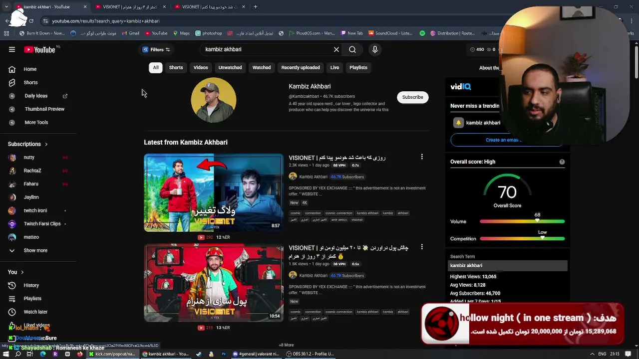Open Maps bookmark

pos(181,33)
